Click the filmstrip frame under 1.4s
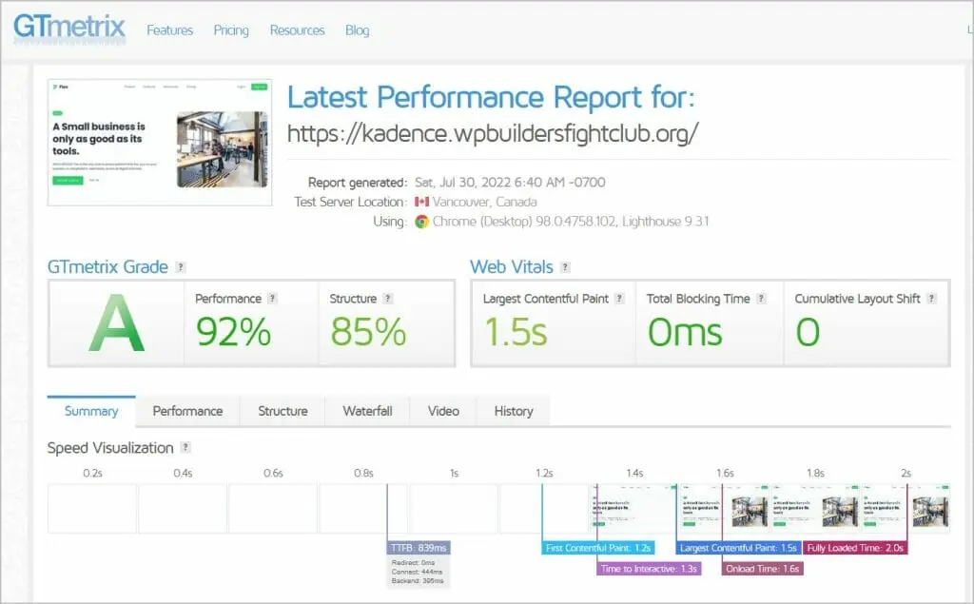The image size is (974, 604). click(x=633, y=508)
